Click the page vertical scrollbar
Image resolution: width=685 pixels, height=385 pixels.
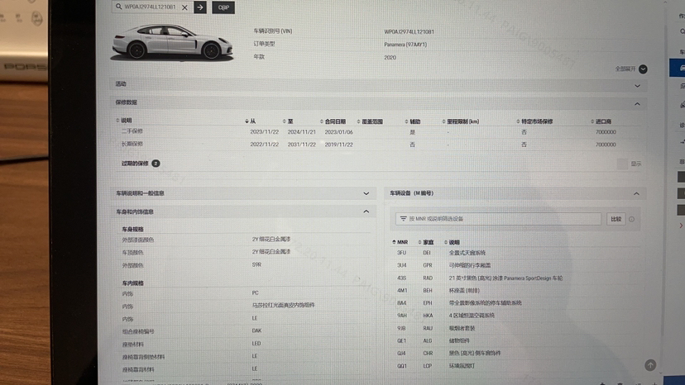pos(665,188)
